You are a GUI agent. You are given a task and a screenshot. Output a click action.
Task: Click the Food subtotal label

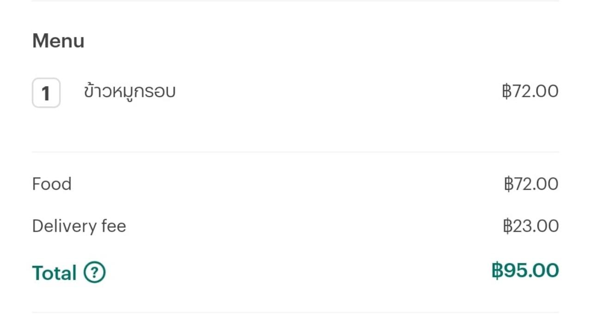click(x=52, y=184)
